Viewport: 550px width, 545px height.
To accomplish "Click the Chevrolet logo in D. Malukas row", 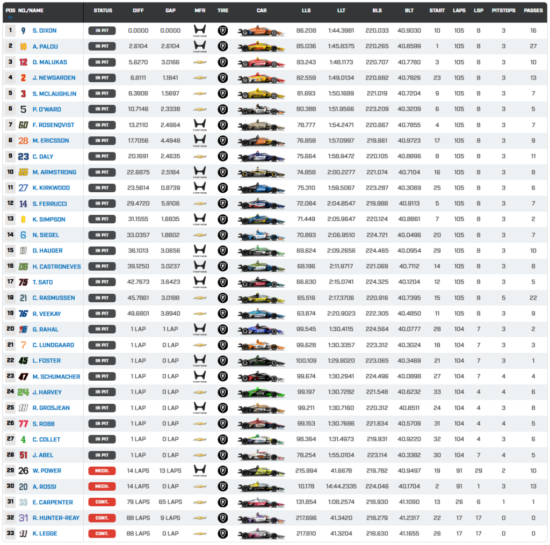I will [x=200, y=62].
